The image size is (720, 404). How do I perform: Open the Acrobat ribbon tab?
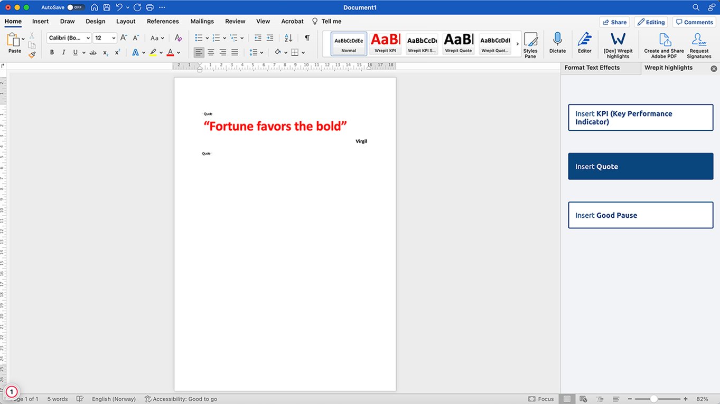click(292, 21)
